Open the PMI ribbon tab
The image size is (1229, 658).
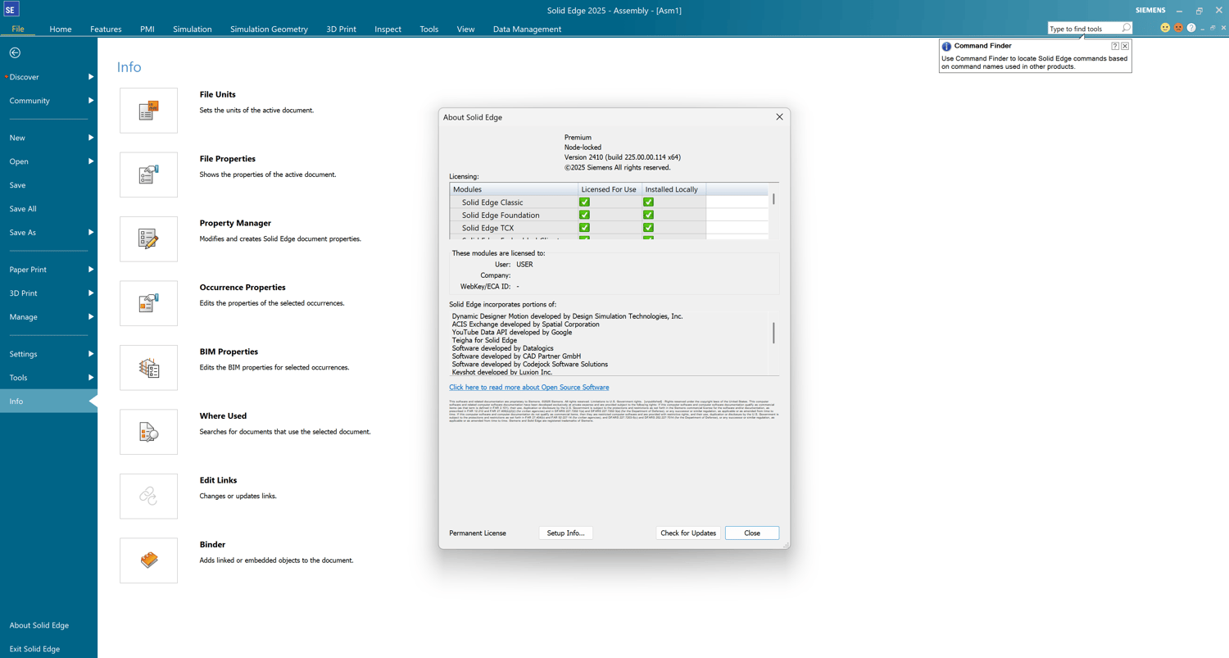coord(147,29)
